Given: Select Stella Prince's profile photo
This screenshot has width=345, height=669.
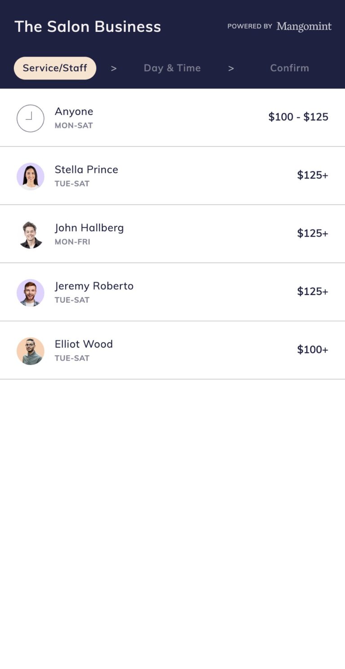Looking at the screenshot, I should click(x=31, y=176).
